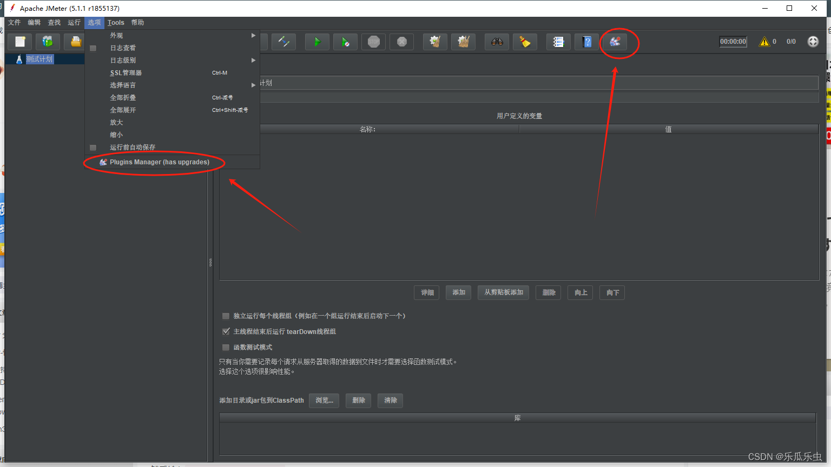Choose 放大 menu item
Screen dimensions: 831x467
coord(172,123)
